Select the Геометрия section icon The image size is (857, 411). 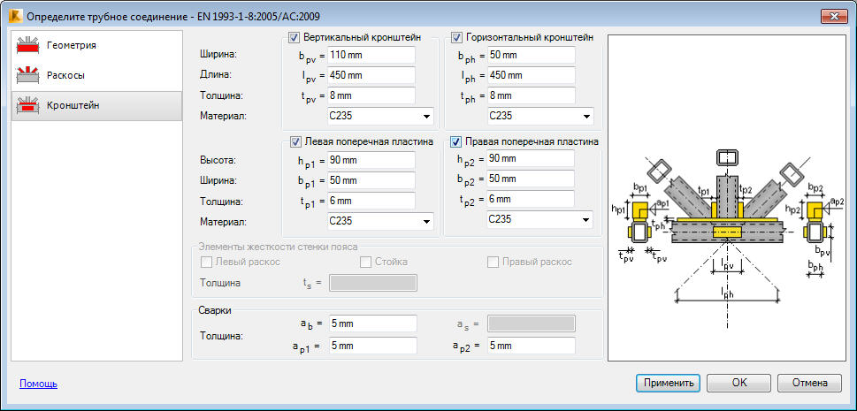pos(27,45)
